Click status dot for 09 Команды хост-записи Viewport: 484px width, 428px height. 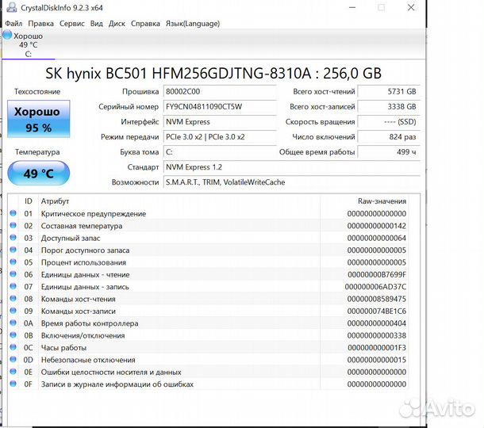coord(13,311)
